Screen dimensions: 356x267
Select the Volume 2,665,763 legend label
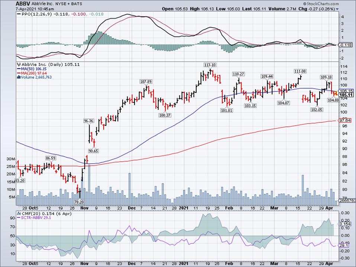coord(36,77)
